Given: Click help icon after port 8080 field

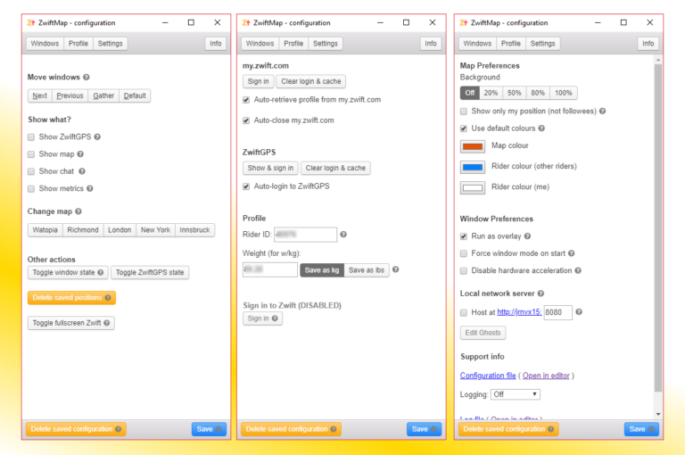Looking at the screenshot, I should pos(579,311).
